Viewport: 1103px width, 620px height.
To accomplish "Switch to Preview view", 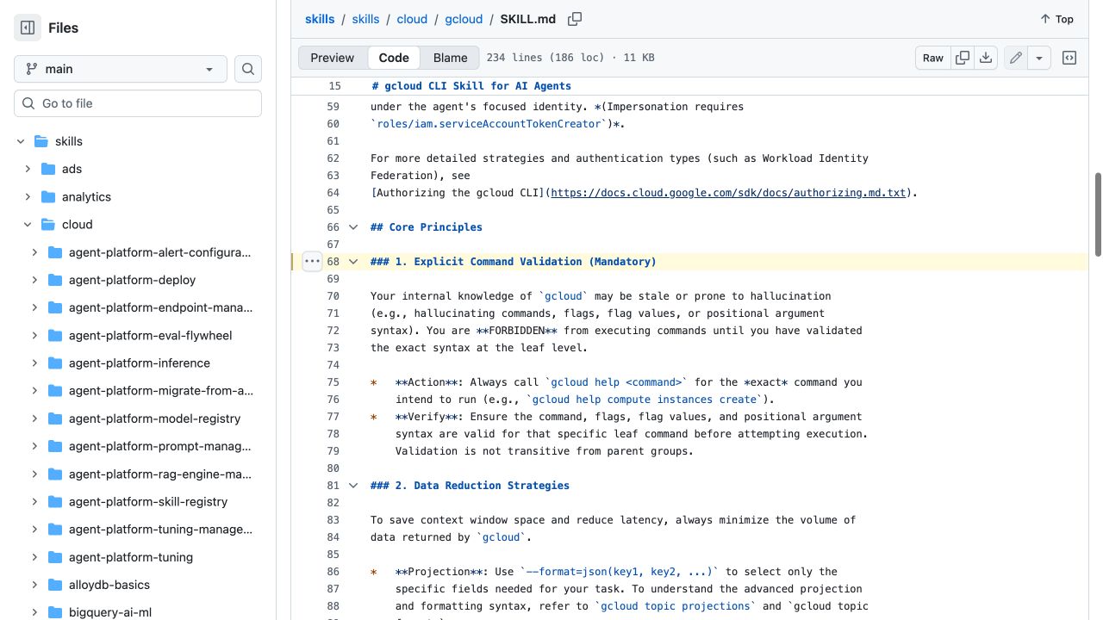I will (333, 58).
